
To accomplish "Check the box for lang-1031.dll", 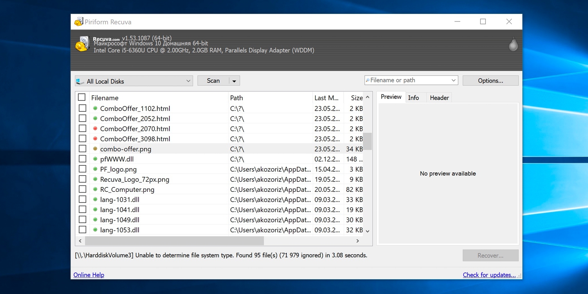I will (x=83, y=199).
